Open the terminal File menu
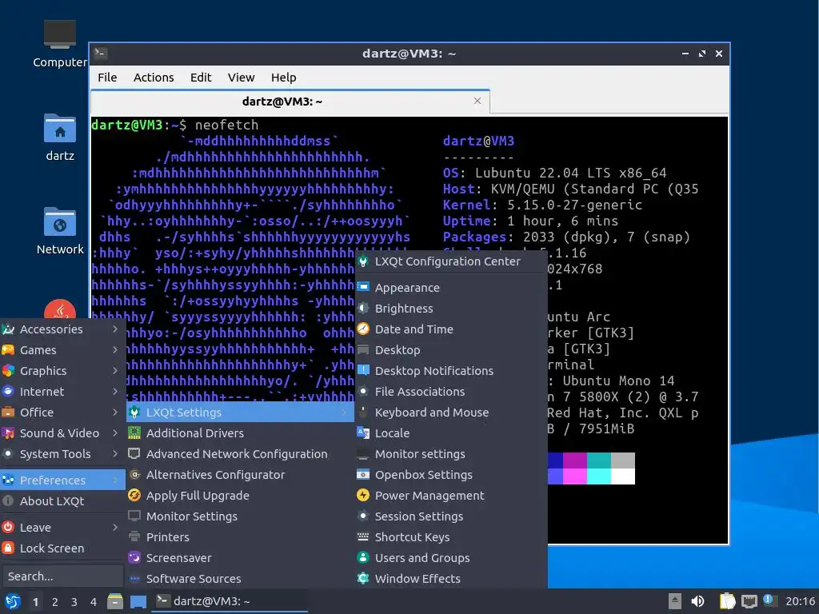This screenshot has width=819, height=614. point(107,78)
